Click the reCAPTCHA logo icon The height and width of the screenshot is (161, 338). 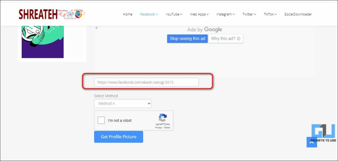(x=163, y=118)
